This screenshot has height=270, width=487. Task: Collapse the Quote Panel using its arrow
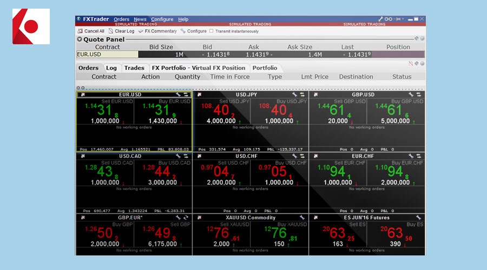[x=80, y=39]
